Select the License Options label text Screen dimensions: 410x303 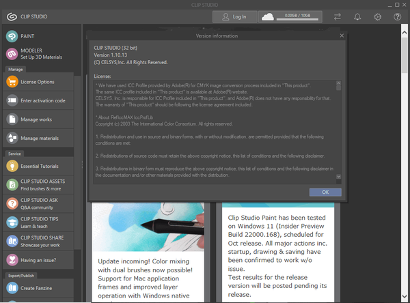pyautogui.click(x=38, y=82)
